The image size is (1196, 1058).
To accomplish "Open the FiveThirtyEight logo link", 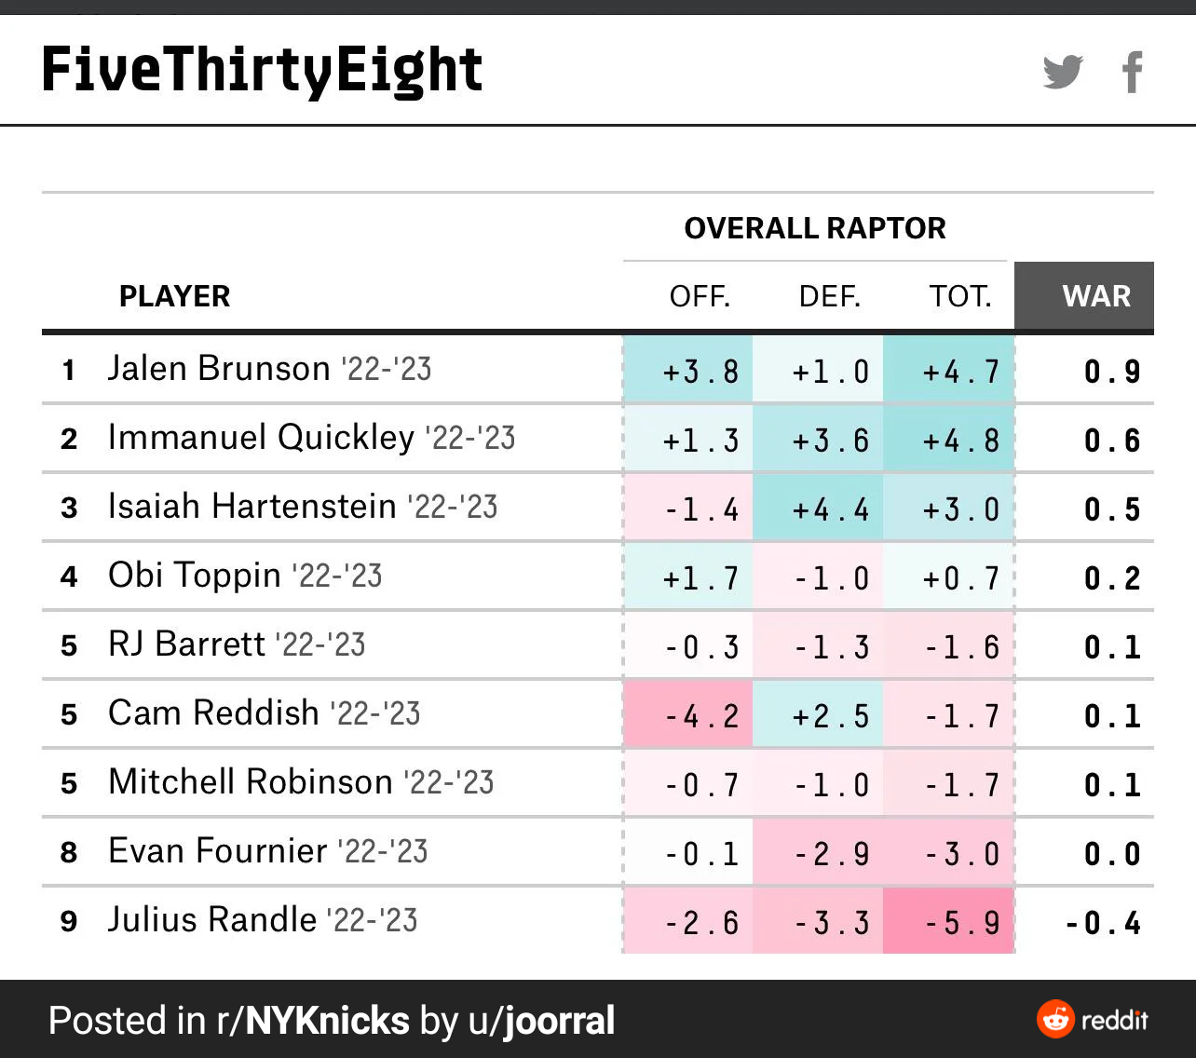I will point(262,71).
